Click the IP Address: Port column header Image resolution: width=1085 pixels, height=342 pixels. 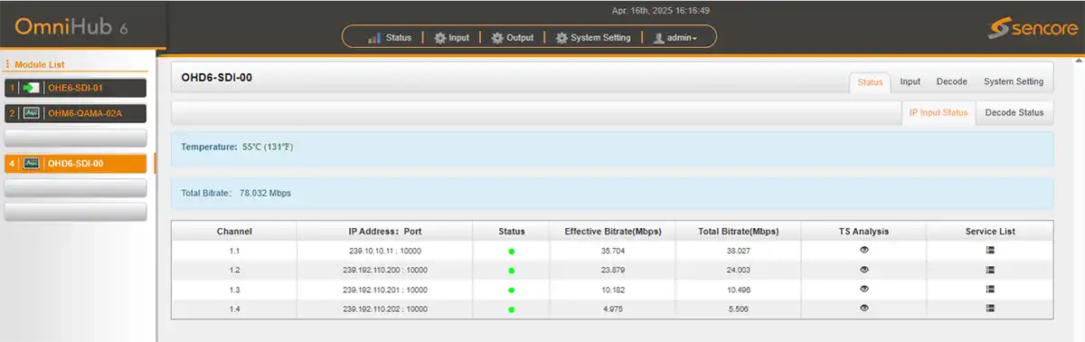tap(384, 232)
